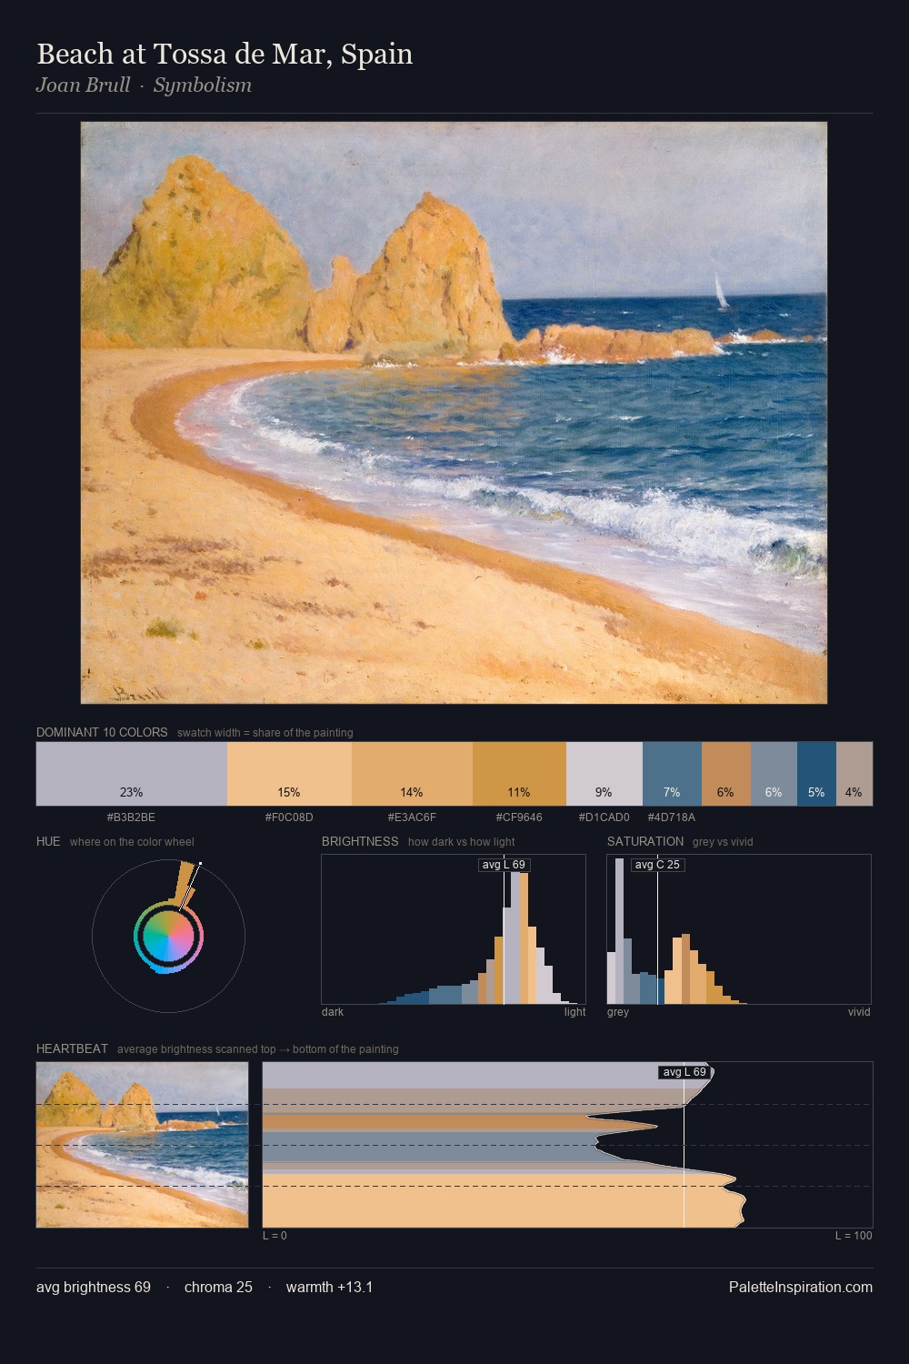The height and width of the screenshot is (1364, 909).
Task: Click the 'light' axis label
Action: click(575, 1012)
